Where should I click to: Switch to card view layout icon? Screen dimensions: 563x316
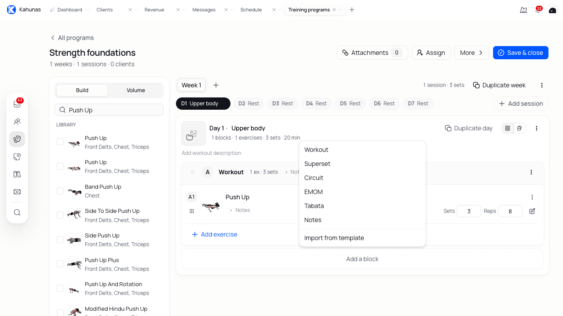pyautogui.click(x=519, y=128)
